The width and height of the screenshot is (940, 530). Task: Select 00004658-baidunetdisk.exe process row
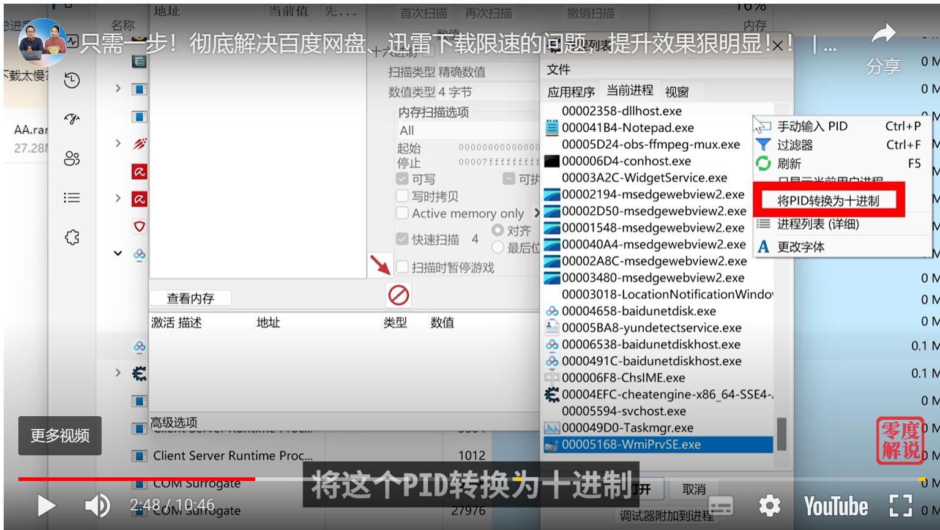pyautogui.click(x=658, y=312)
